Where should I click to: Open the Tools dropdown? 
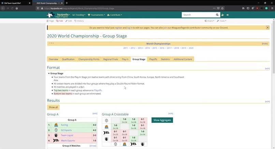[x=221, y=21]
